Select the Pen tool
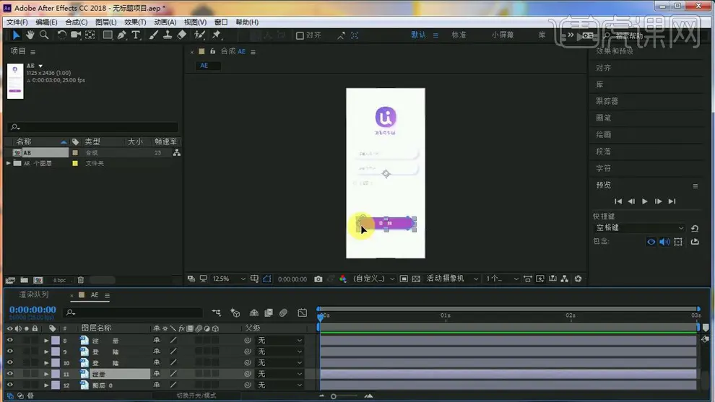 point(121,35)
